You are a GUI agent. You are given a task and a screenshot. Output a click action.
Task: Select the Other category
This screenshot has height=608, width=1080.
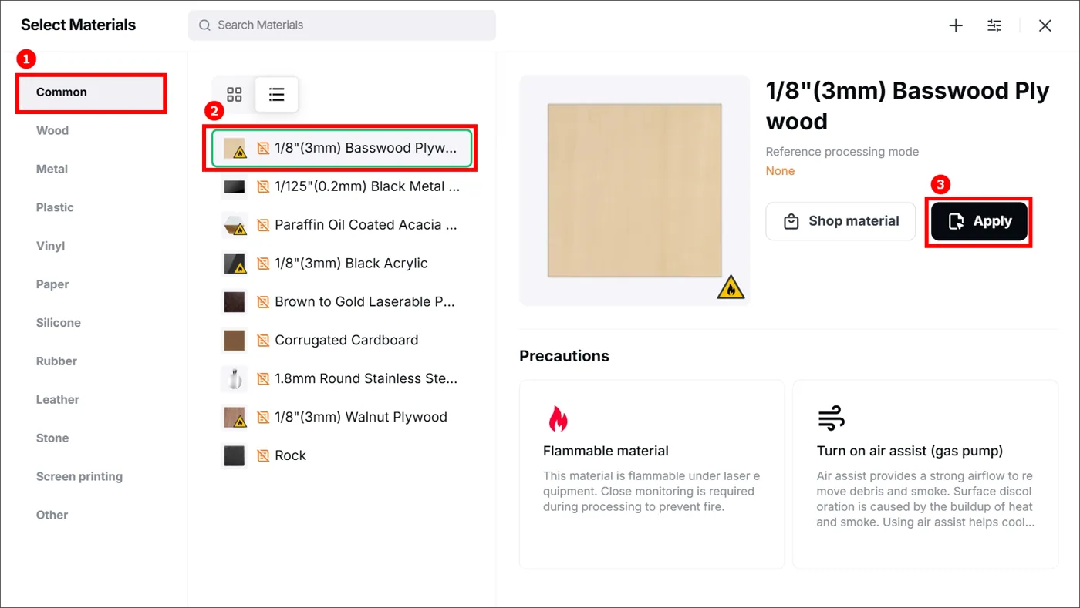pos(52,516)
